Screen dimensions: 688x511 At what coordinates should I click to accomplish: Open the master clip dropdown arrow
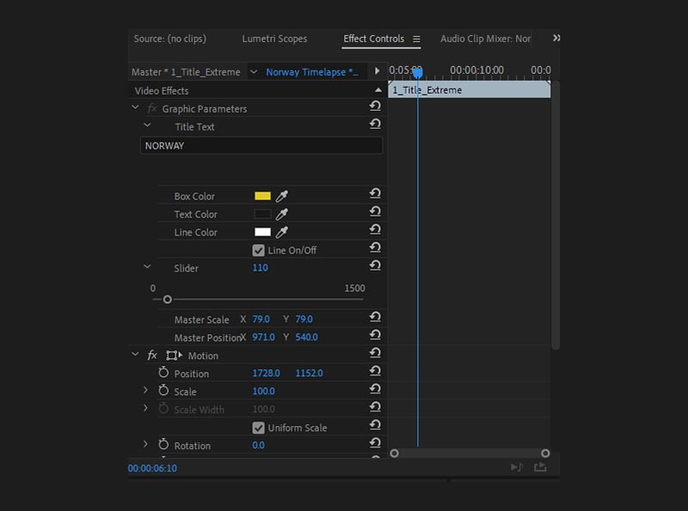click(253, 71)
